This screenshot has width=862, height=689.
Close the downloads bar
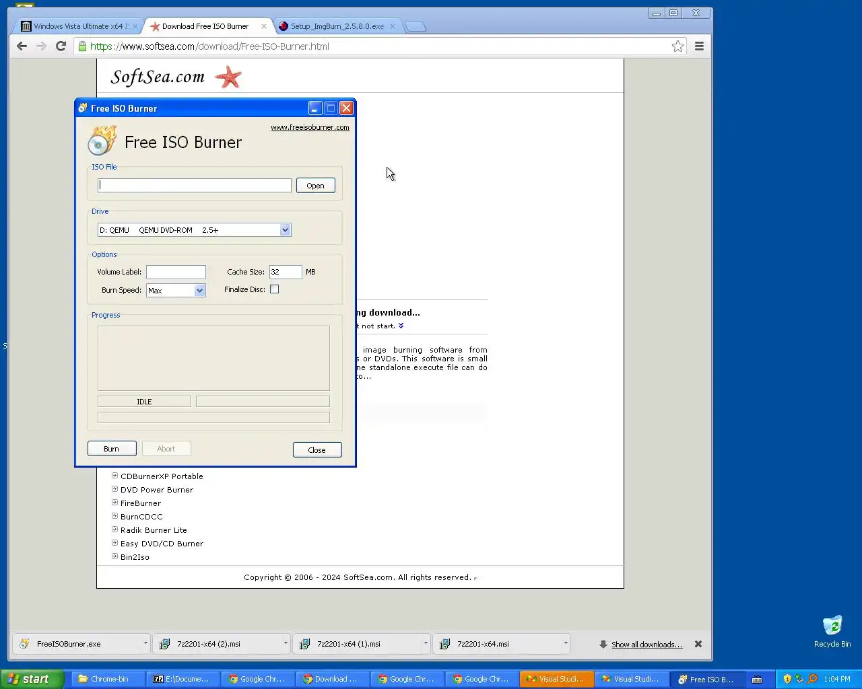(x=698, y=644)
